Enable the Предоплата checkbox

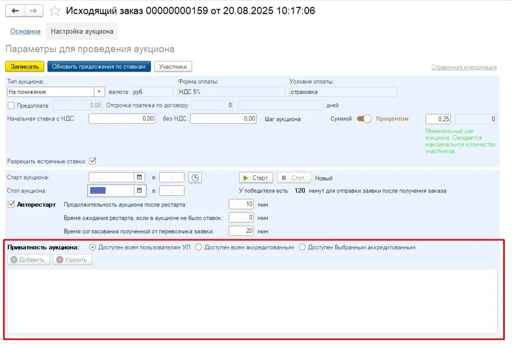point(11,106)
